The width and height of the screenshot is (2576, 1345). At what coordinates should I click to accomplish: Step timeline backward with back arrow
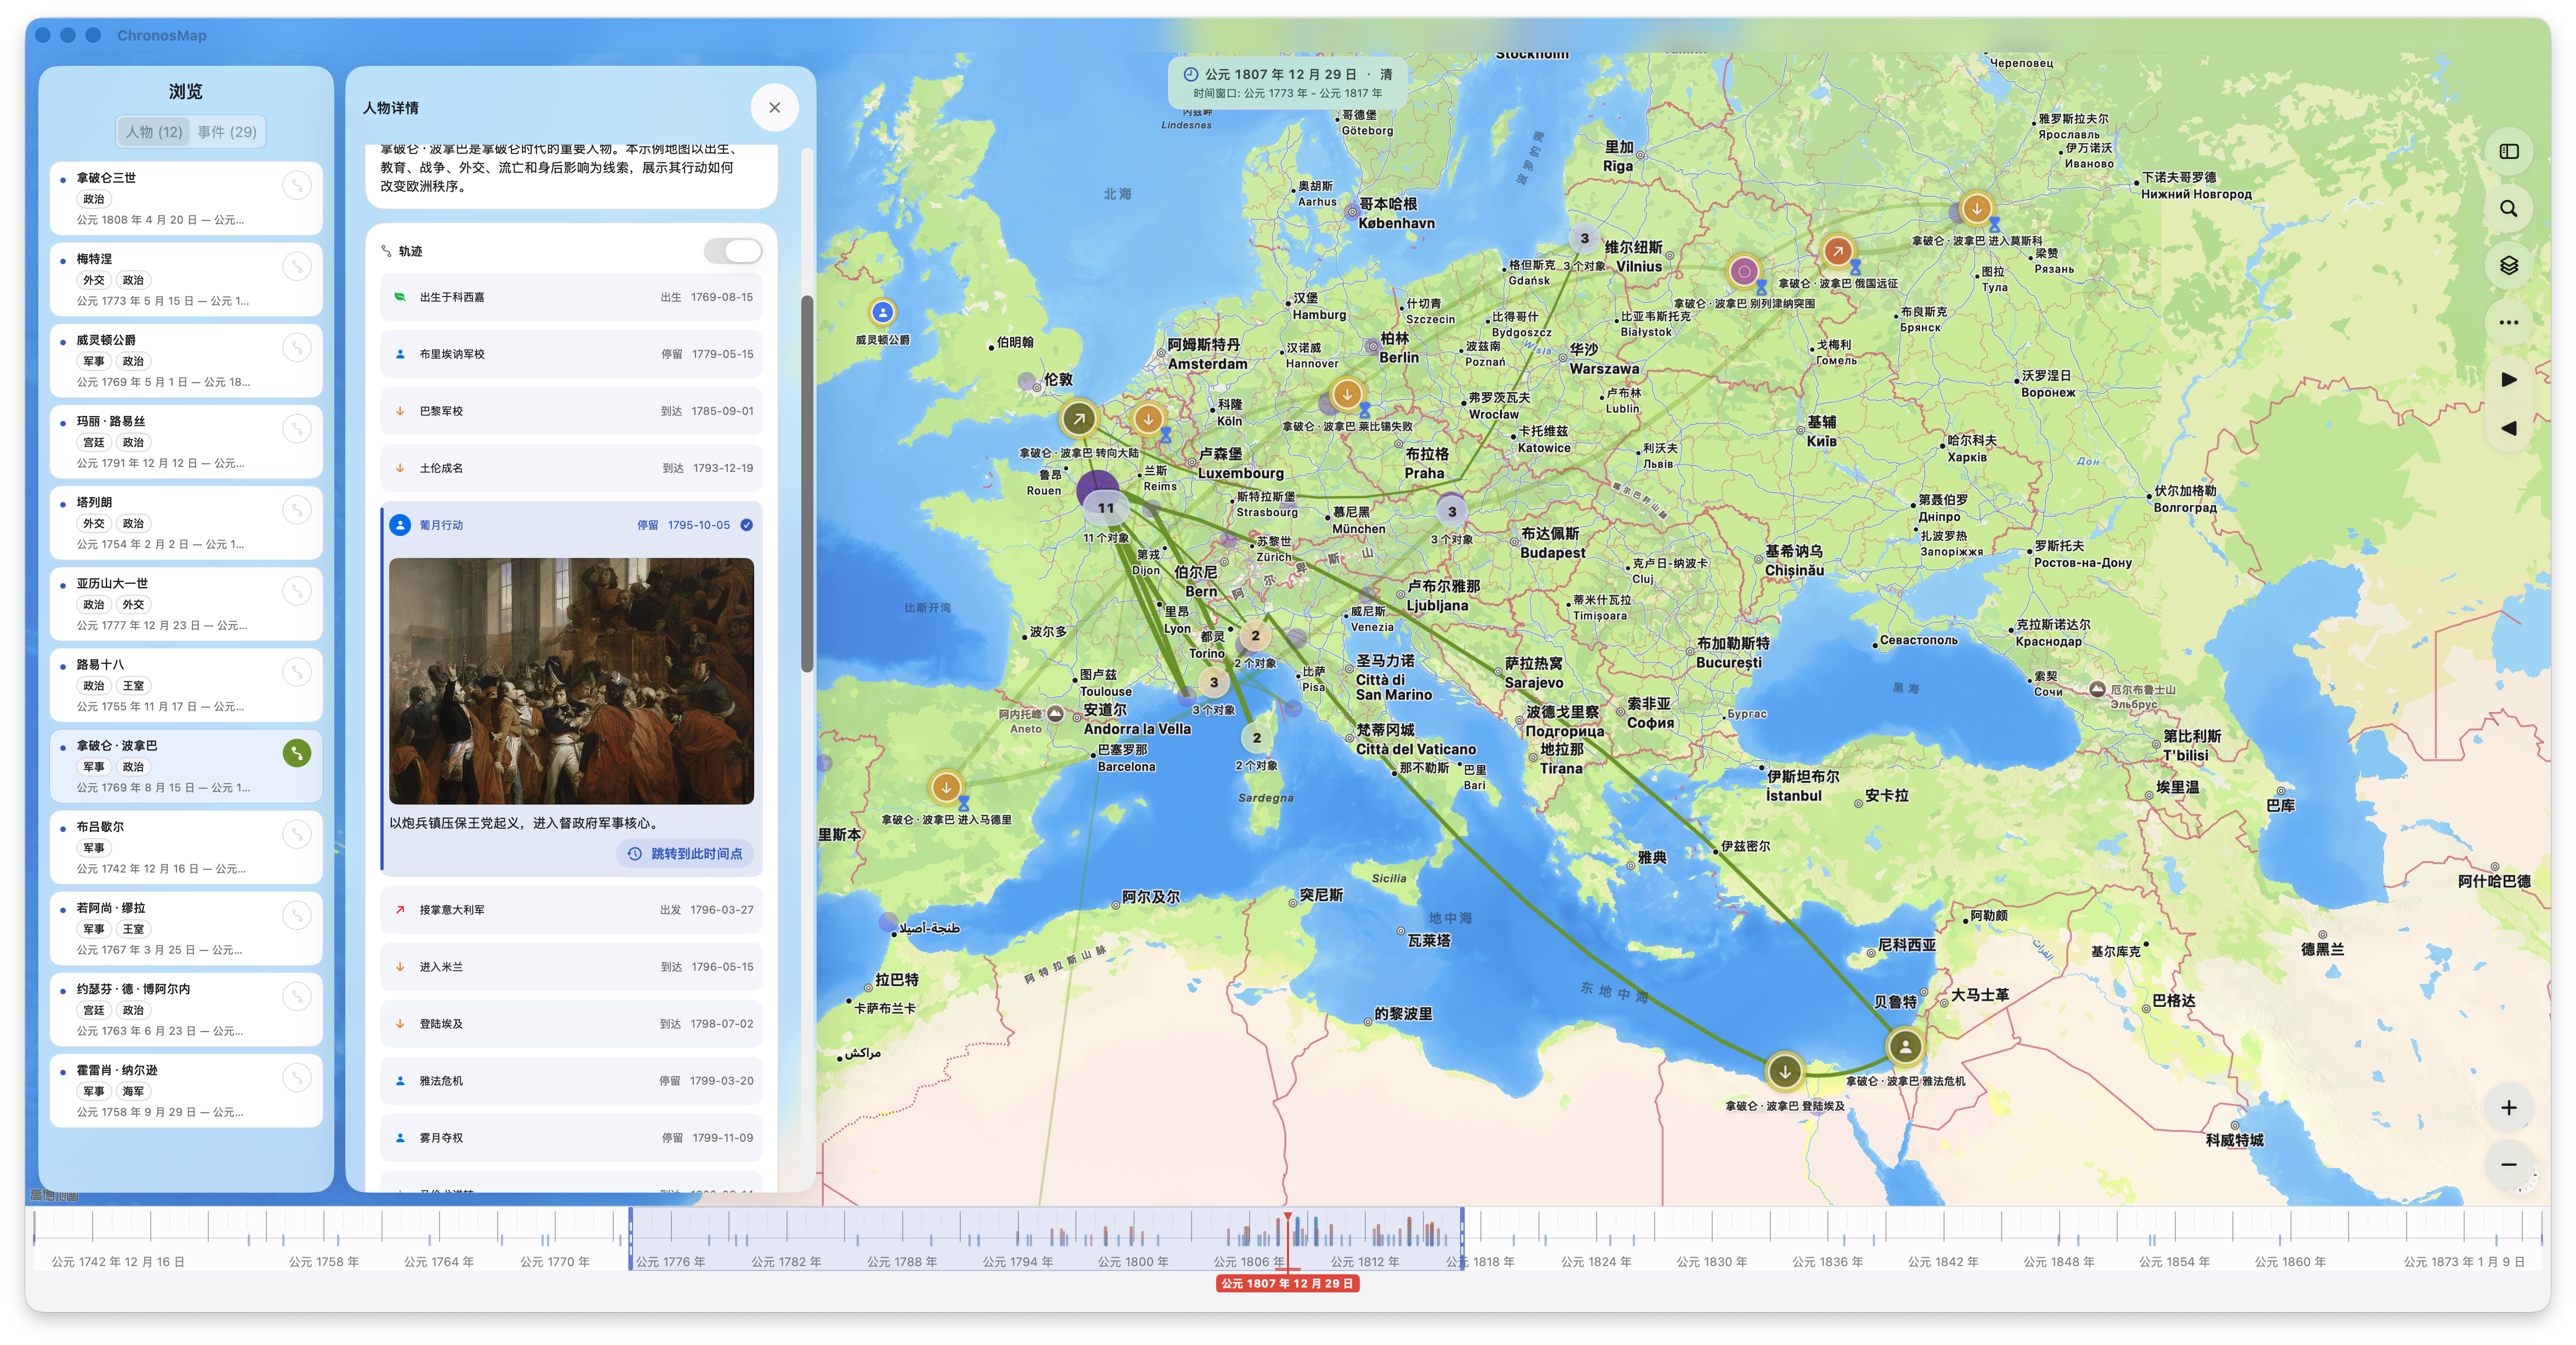[2508, 428]
